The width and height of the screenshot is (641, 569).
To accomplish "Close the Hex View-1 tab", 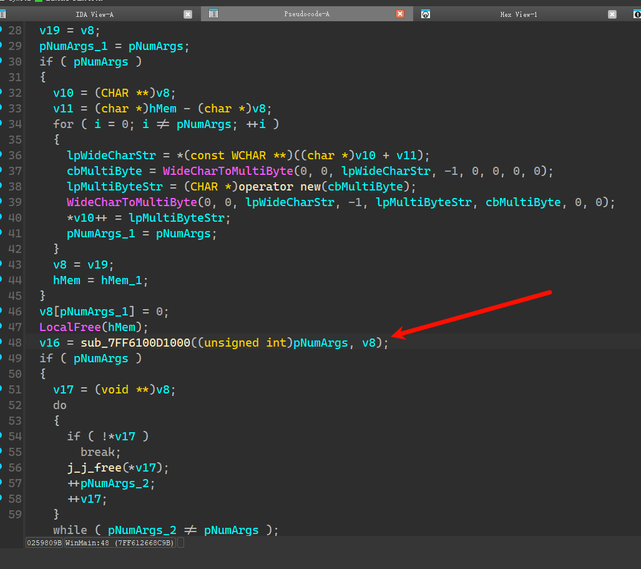I will [612, 14].
